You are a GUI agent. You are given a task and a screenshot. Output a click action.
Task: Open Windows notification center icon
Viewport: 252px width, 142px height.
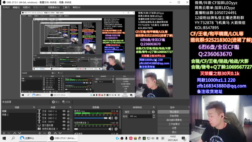tap(184, 138)
